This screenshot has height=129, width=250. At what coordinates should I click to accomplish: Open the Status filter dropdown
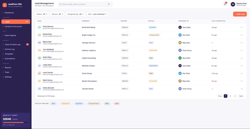point(42,14)
